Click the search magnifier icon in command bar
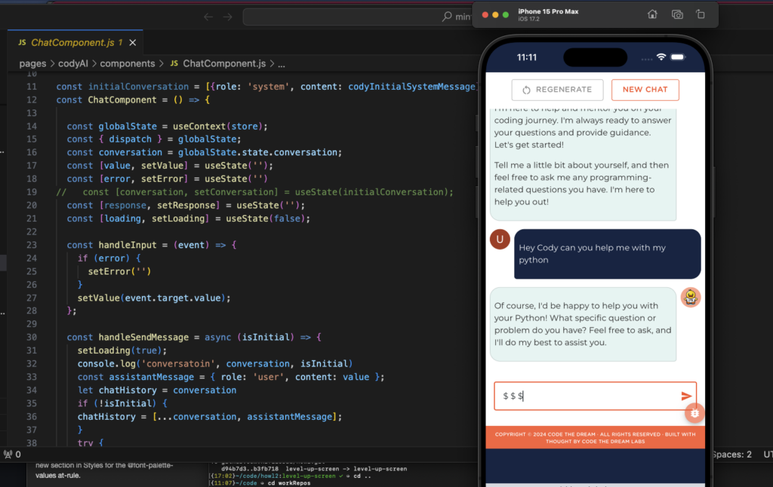This screenshot has width=773, height=487. 447,17
